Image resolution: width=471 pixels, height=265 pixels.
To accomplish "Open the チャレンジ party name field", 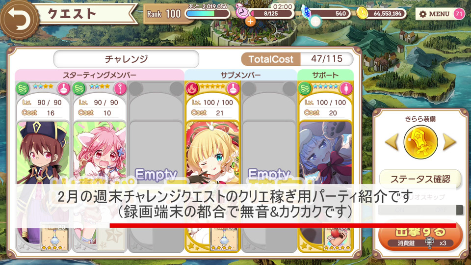I will (126, 59).
